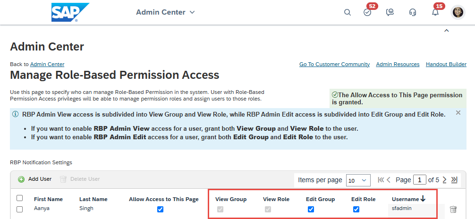475x219 pixels.
Task: Click the user profile avatar
Action: point(458,12)
